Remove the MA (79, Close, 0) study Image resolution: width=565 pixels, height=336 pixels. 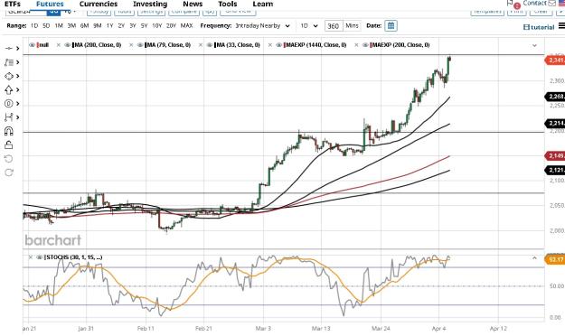click(x=131, y=45)
